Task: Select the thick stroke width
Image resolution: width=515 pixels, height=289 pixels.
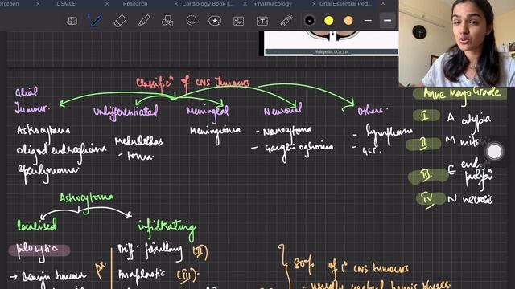Action: tap(388, 21)
